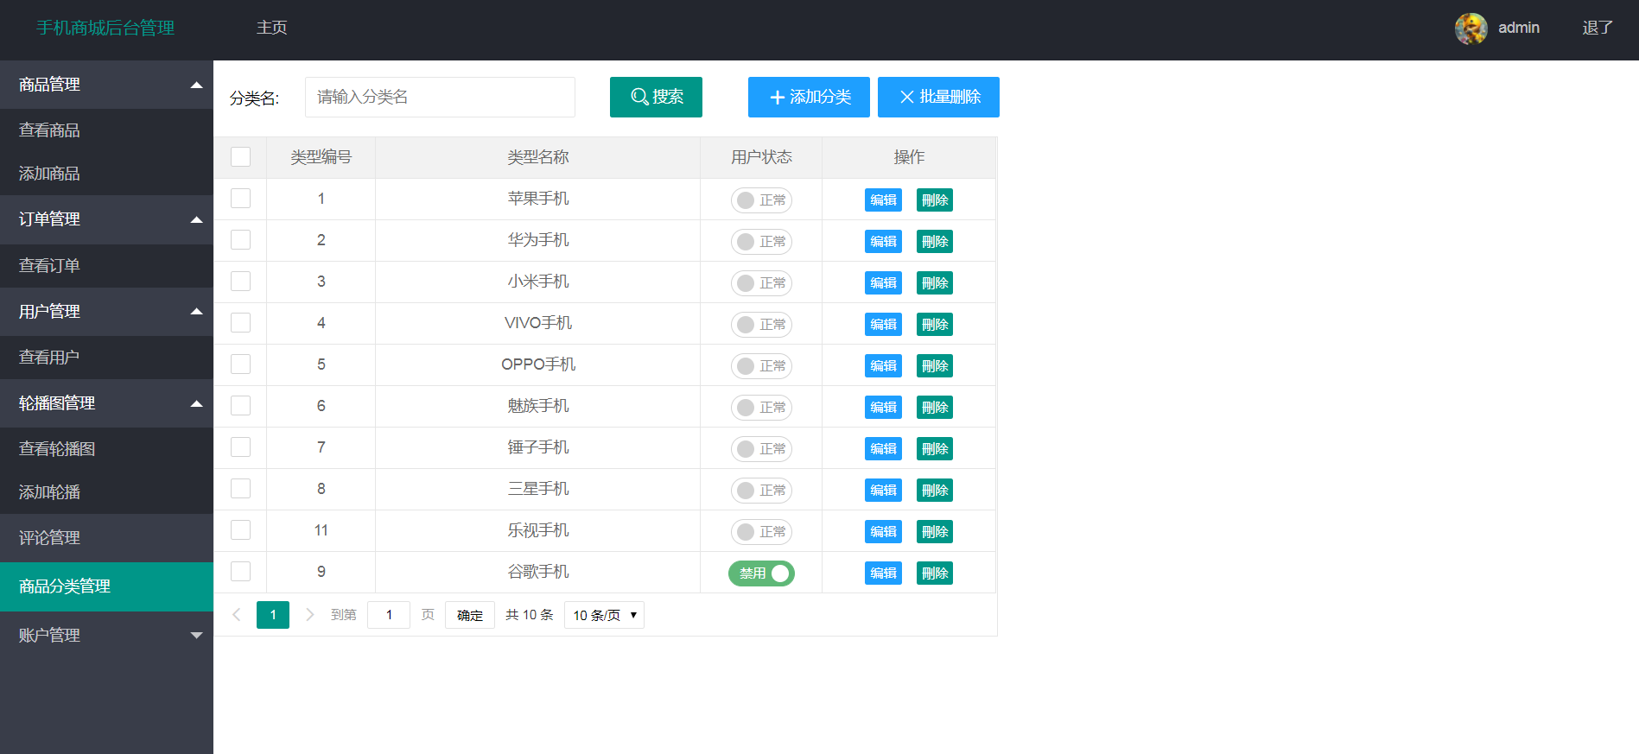The height and width of the screenshot is (754, 1639).
Task: Edit the 苹果手机 category
Action: point(883,200)
